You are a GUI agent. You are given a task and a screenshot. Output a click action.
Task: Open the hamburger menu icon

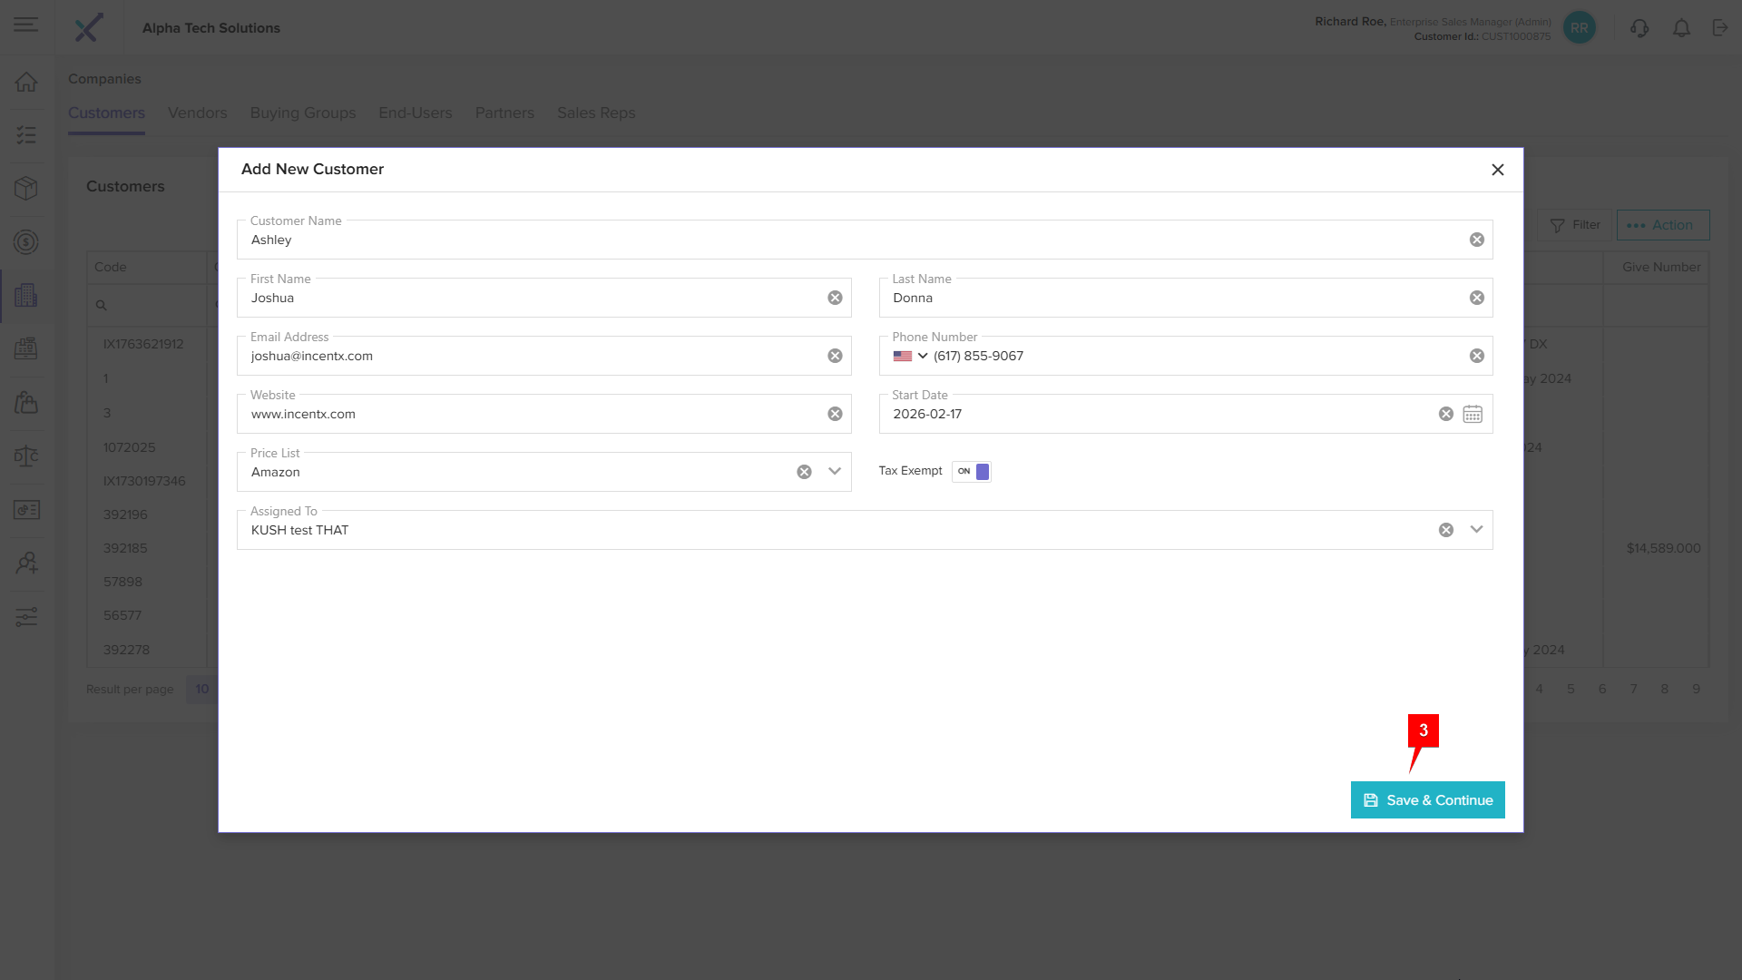click(x=26, y=24)
